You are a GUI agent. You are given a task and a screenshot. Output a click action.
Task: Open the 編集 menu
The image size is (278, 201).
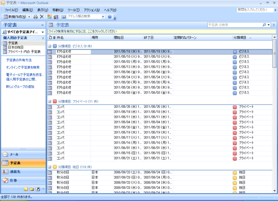28,10
